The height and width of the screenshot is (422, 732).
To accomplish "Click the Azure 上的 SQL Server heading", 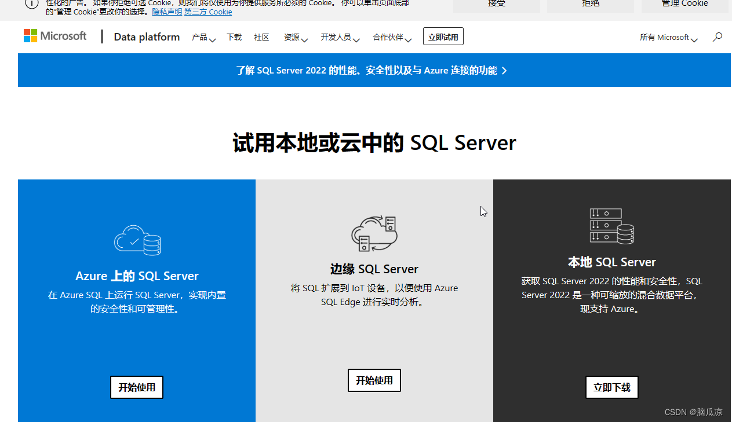I will tap(137, 276).
